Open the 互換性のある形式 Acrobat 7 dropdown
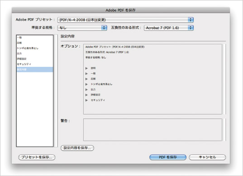243x176 pixels. [x=169, y=28]
